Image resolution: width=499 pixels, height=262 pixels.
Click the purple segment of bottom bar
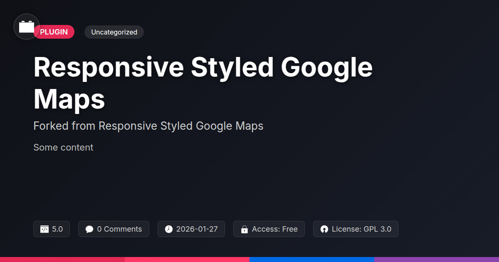pos(437,259)
